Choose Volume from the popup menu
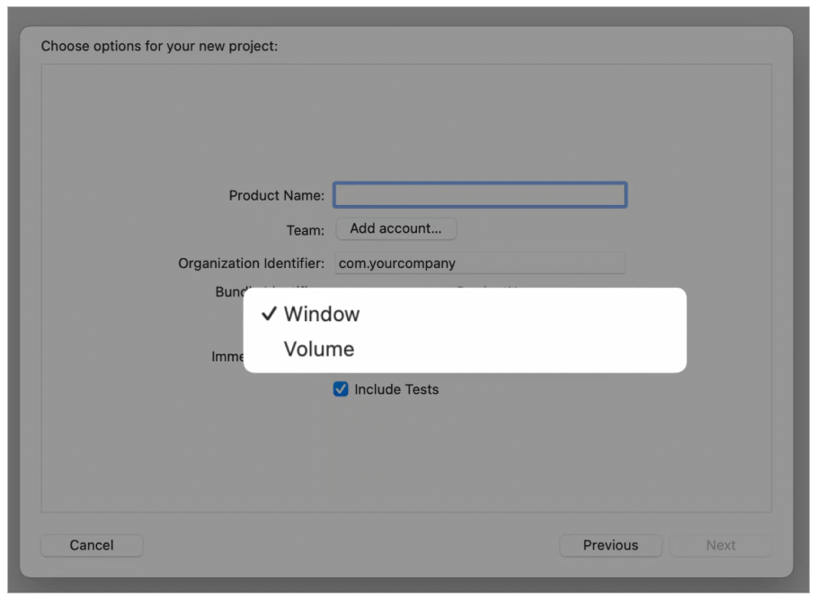Image resolution: width=818 pixels, height=597 pixels. 319,349
